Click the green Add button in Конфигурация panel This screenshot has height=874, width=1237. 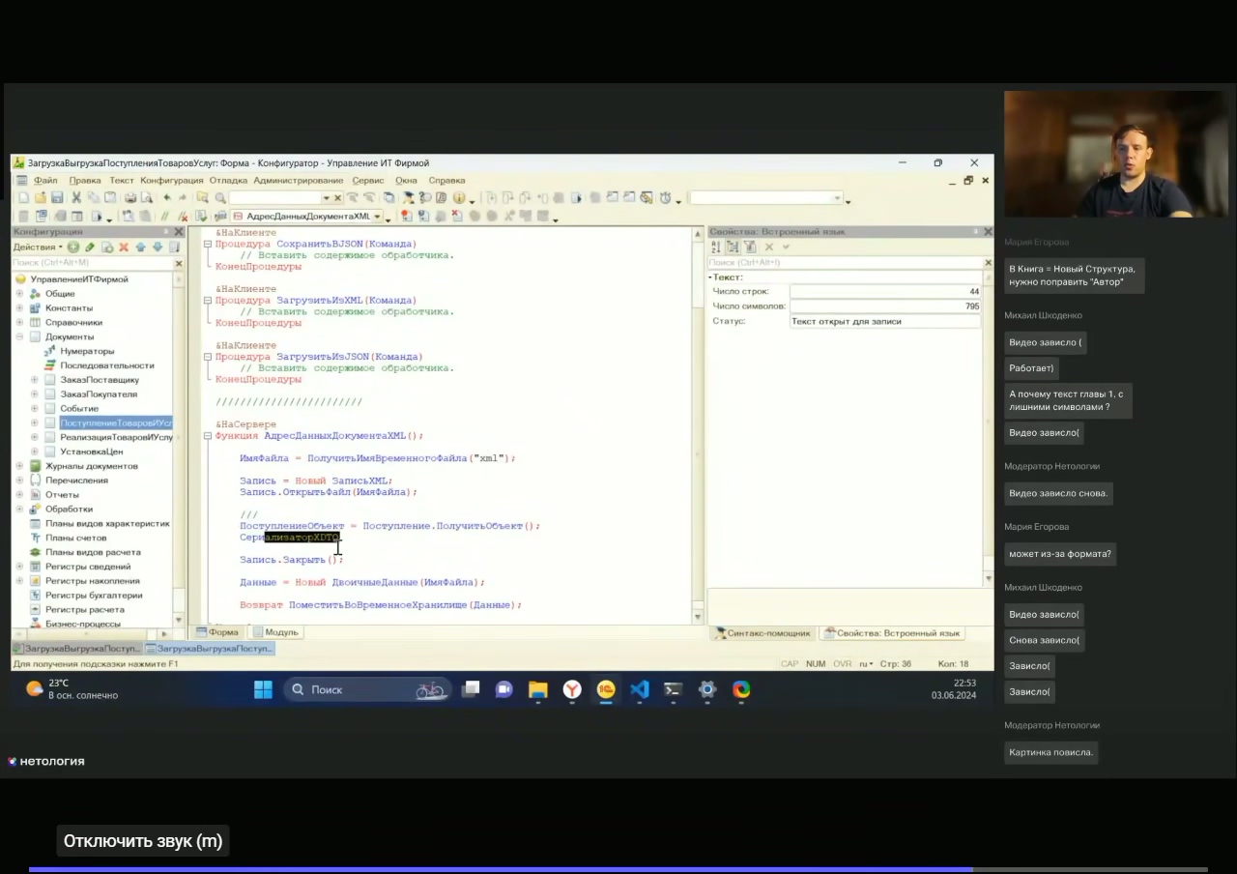click(72, 248)
